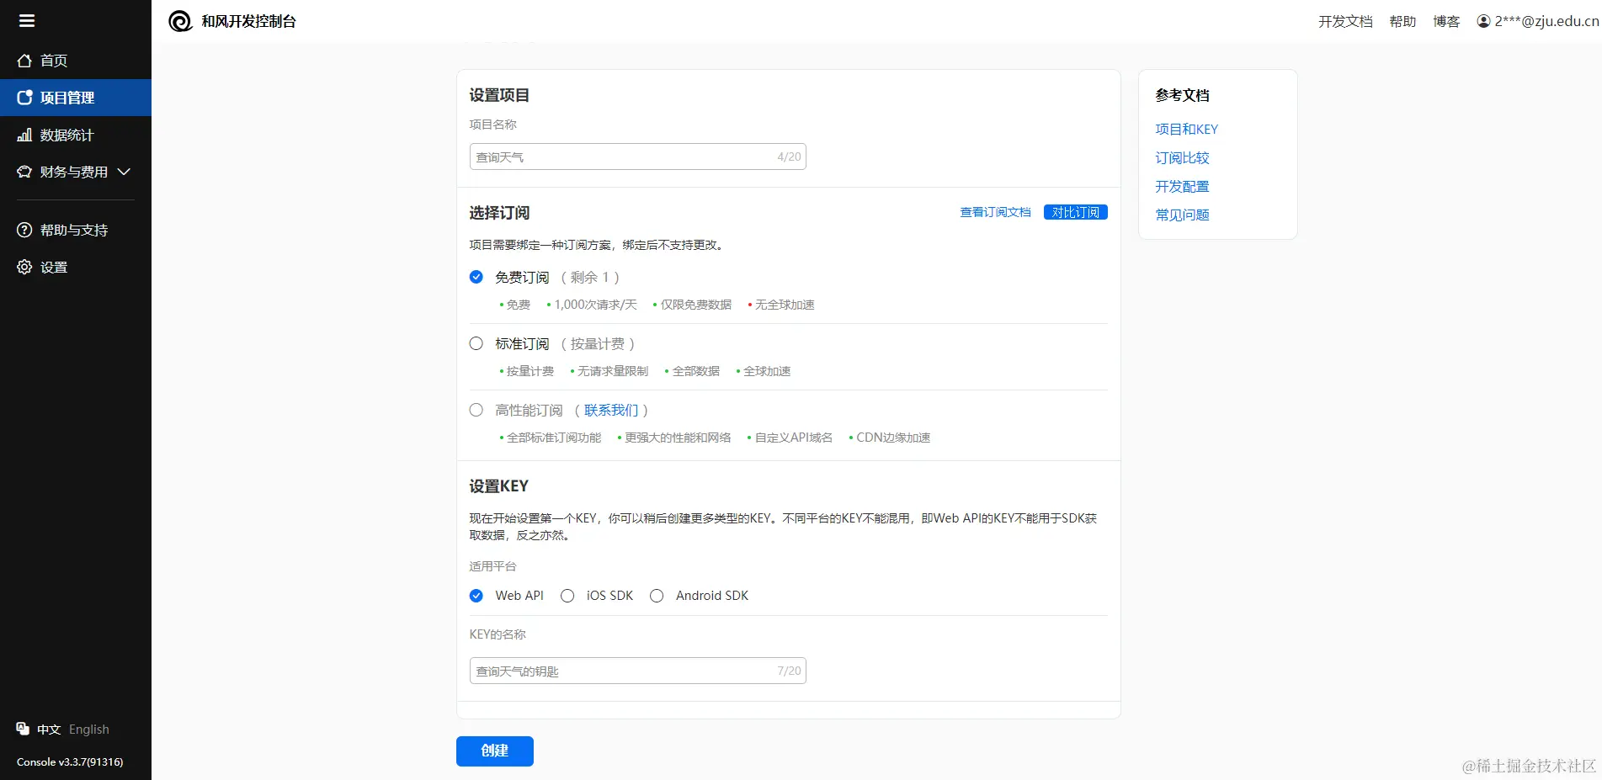The image size is (1602, 780).
Task: Click the language globe icon near 中文
Action: coord(21,729)
